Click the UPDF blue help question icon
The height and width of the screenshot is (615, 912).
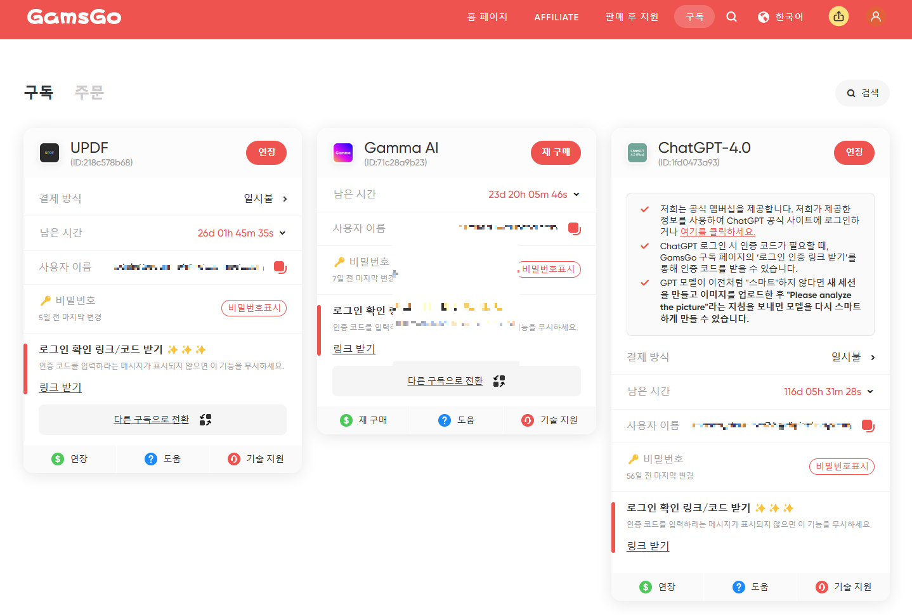pyautogui.click(x=151, y=458)
